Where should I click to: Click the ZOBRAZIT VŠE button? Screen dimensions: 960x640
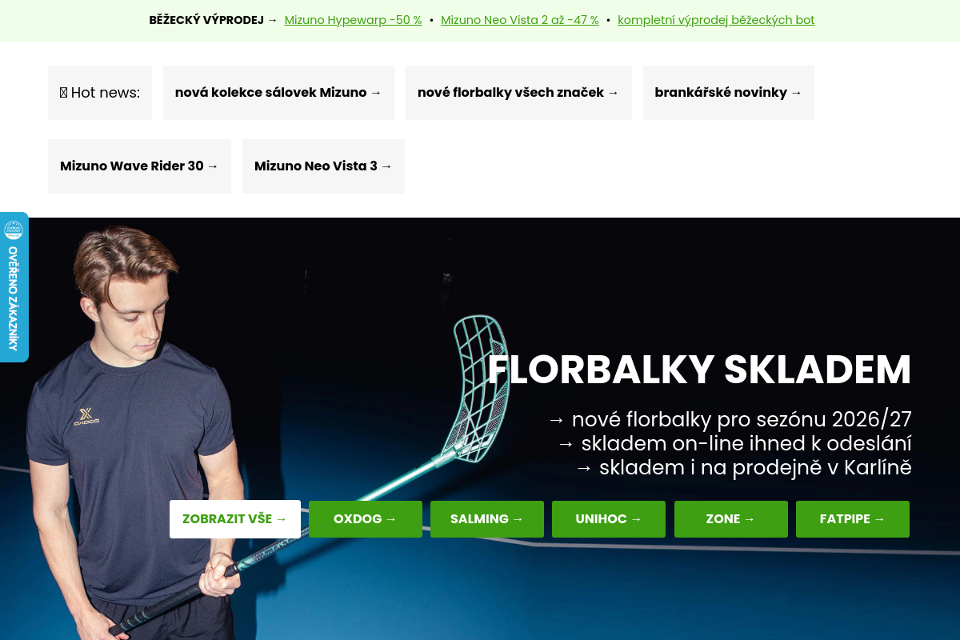(235, 519)
